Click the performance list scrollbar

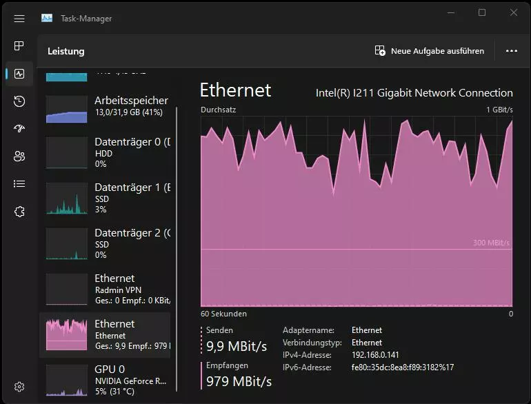(177, 249)
